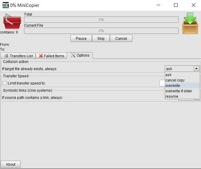Switch to the Transfers List tab

point(18,56)
